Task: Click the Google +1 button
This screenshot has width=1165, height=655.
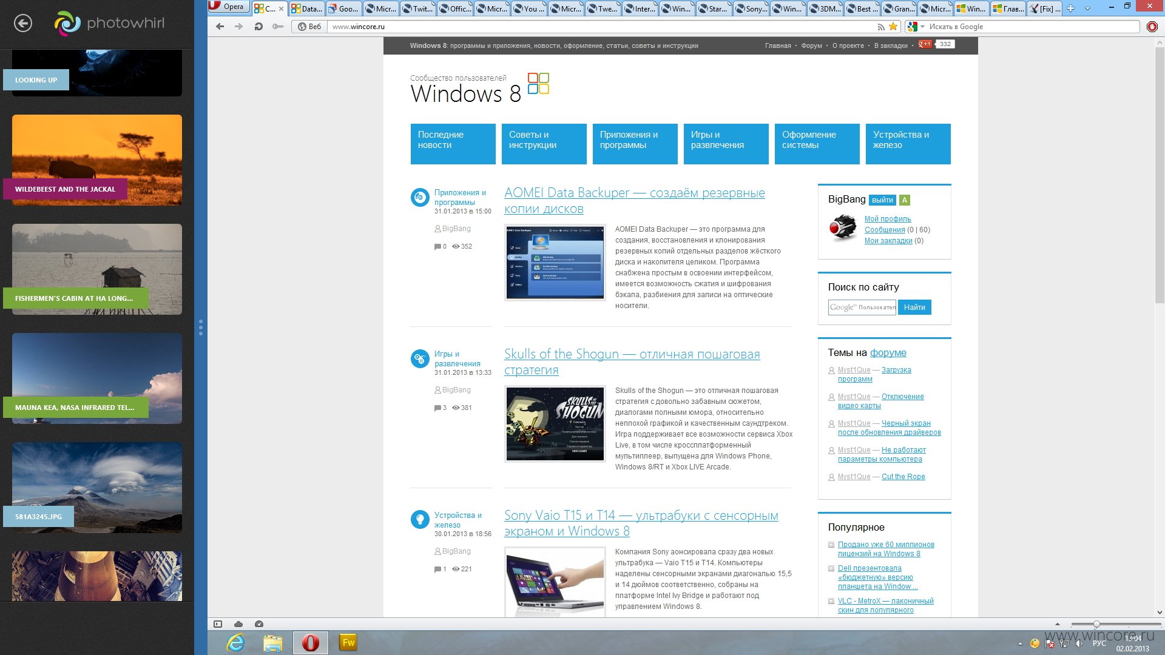Action: 925,44
